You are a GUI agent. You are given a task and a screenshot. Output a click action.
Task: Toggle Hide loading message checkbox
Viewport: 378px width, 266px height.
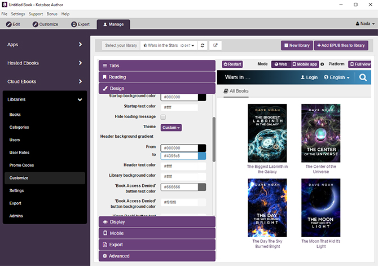pos(163,117)
